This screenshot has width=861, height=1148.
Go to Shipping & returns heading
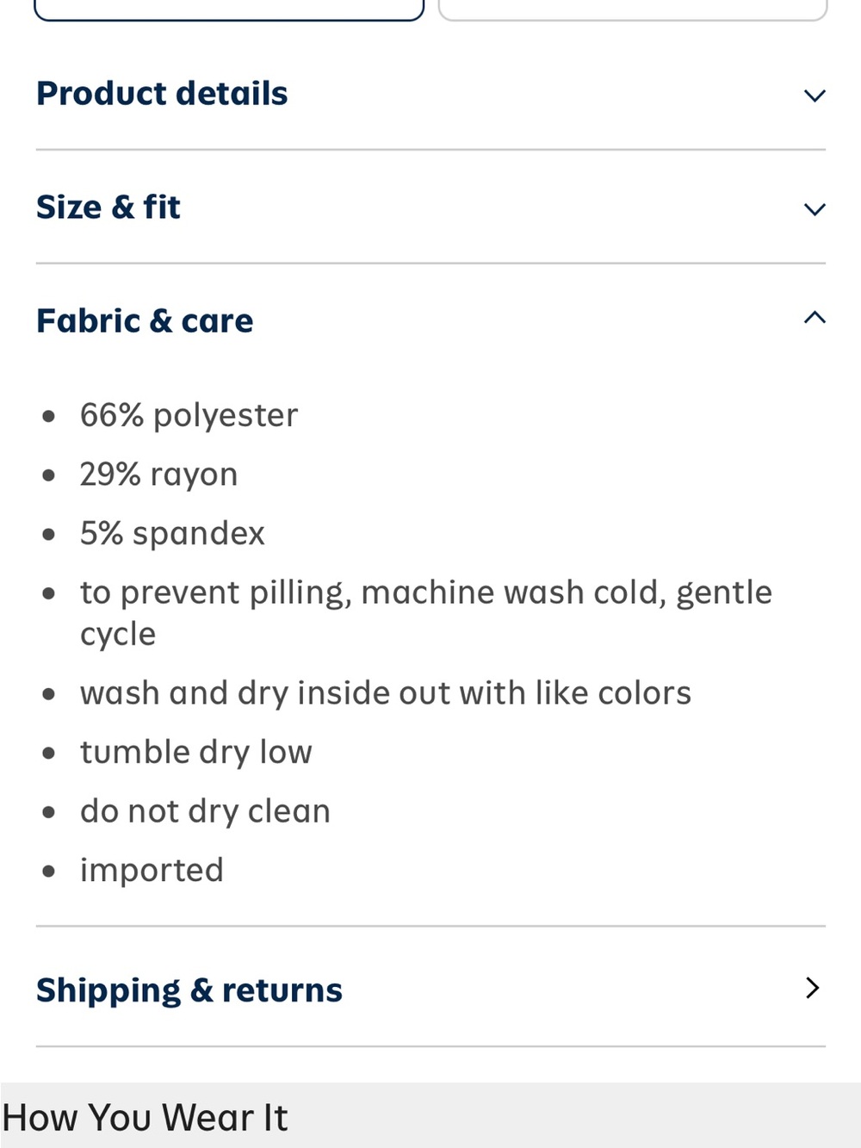click(x=189, y=990)
